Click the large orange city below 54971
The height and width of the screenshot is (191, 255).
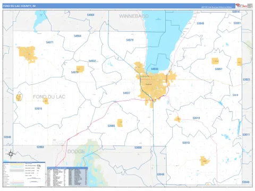28,54
